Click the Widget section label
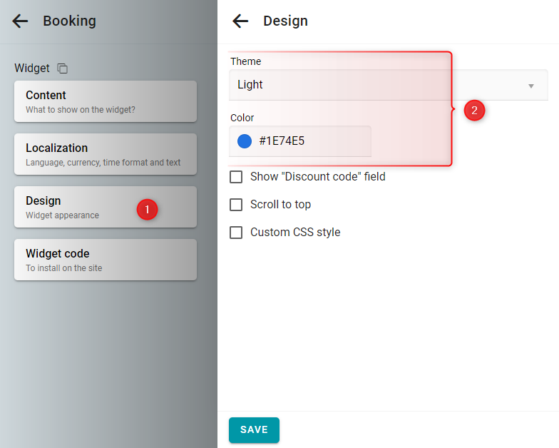Viewport: 559px width, 448px height. [x=32, y=68]
